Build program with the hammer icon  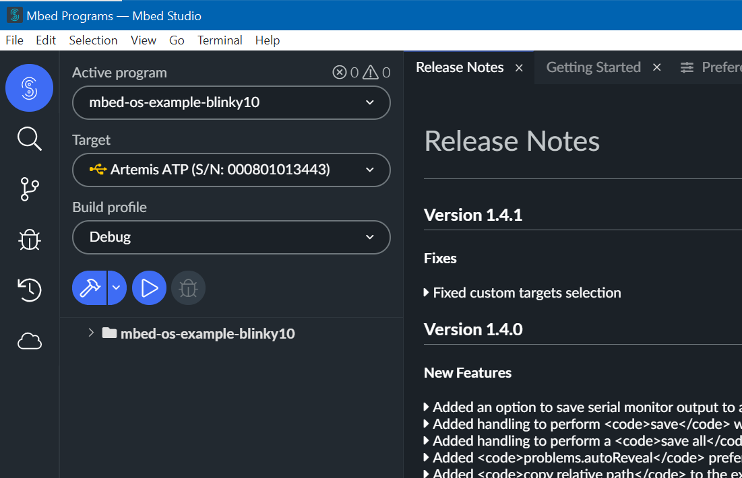click(90, 288)
